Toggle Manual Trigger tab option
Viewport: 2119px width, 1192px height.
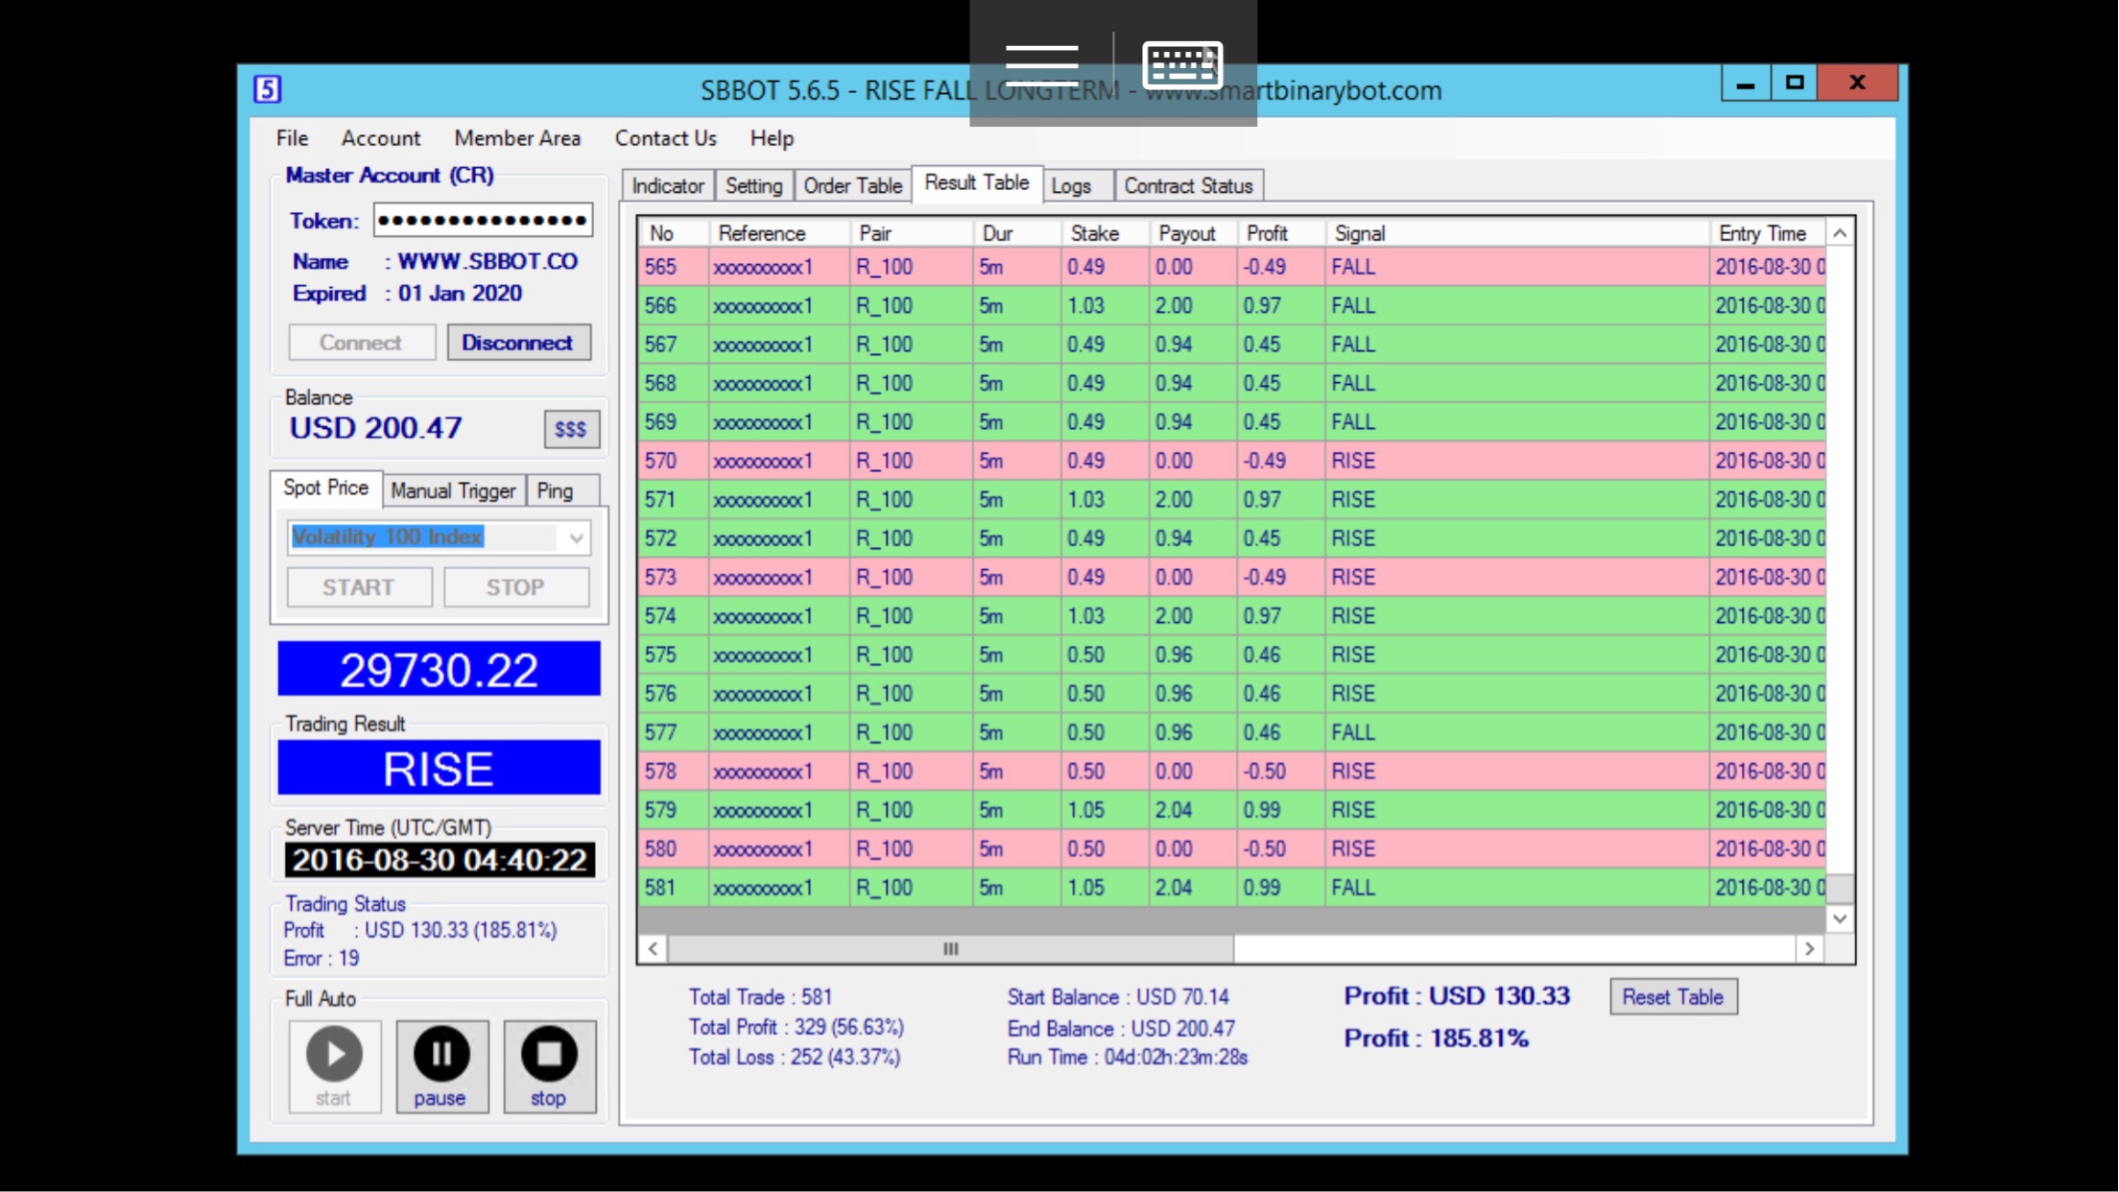(x=451, y=490)
